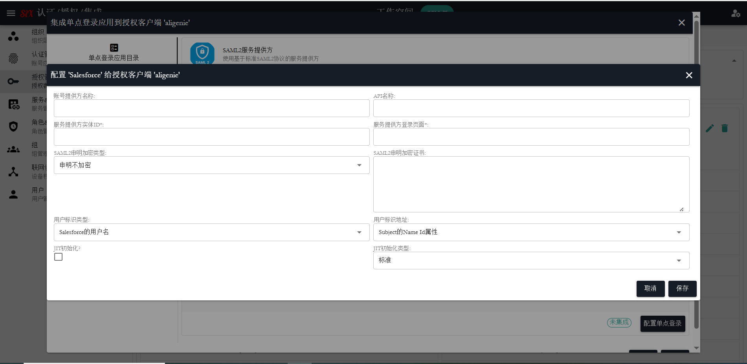Open the user identifier location dropdown

click(x=531, y=232)
